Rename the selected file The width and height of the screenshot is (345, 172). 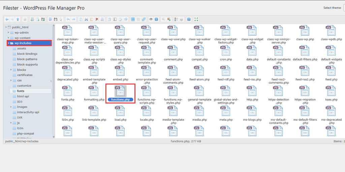[115, 19]
